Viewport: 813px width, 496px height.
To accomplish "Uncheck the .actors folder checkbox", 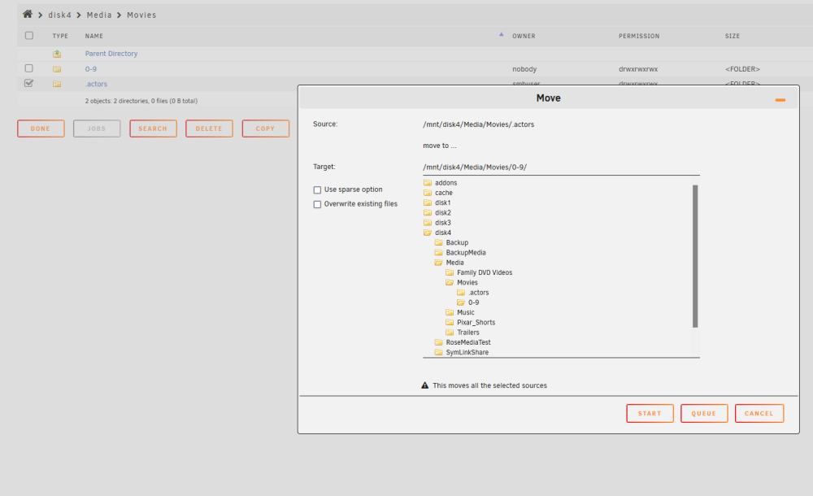I will click(29, 83).
